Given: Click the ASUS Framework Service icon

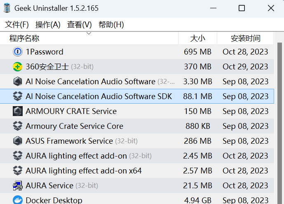Looking at the screenshot, I should click(17, 141).
